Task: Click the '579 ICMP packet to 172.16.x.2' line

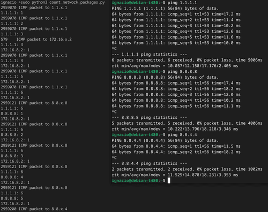Action: [36, 39]
